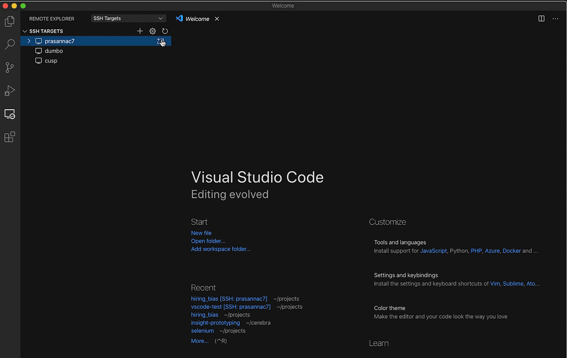This screenshot has width=567, height=358.
Task: Open the remote type dropdown showing SSH Targets
Action: (x=128, y=18)
